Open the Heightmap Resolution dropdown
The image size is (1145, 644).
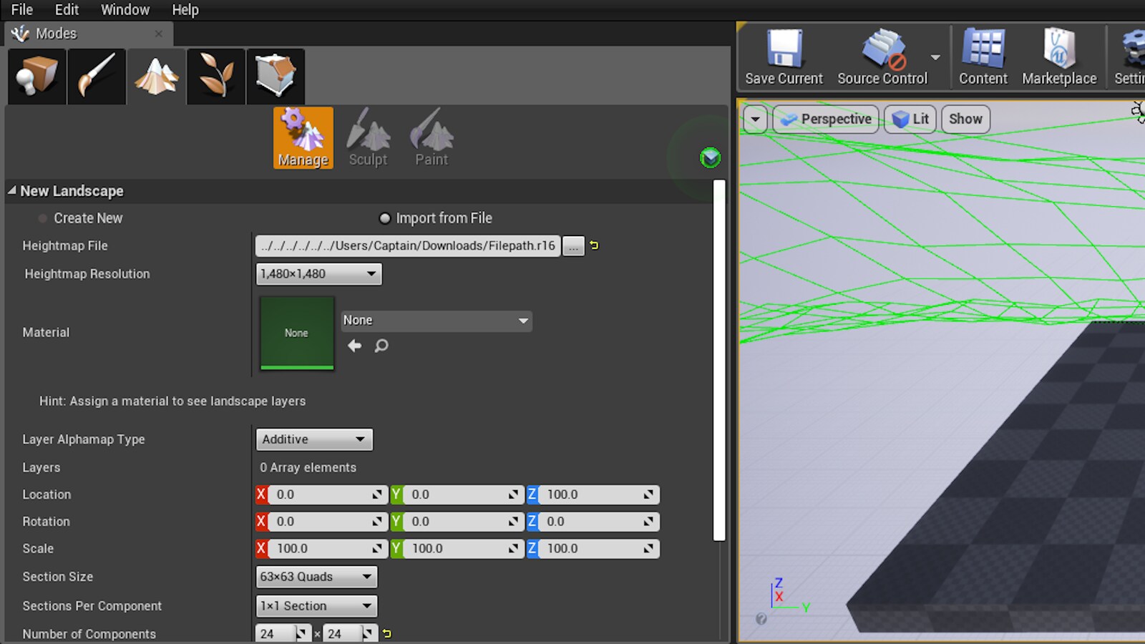(318, 273)
